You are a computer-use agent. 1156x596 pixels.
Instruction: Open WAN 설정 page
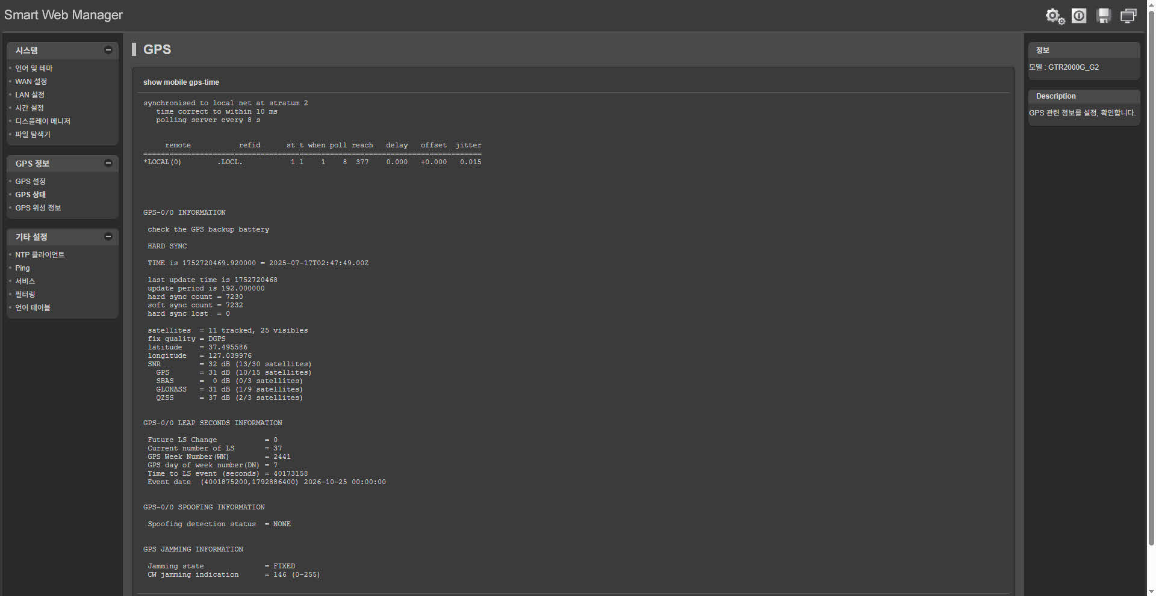[31, 82]
